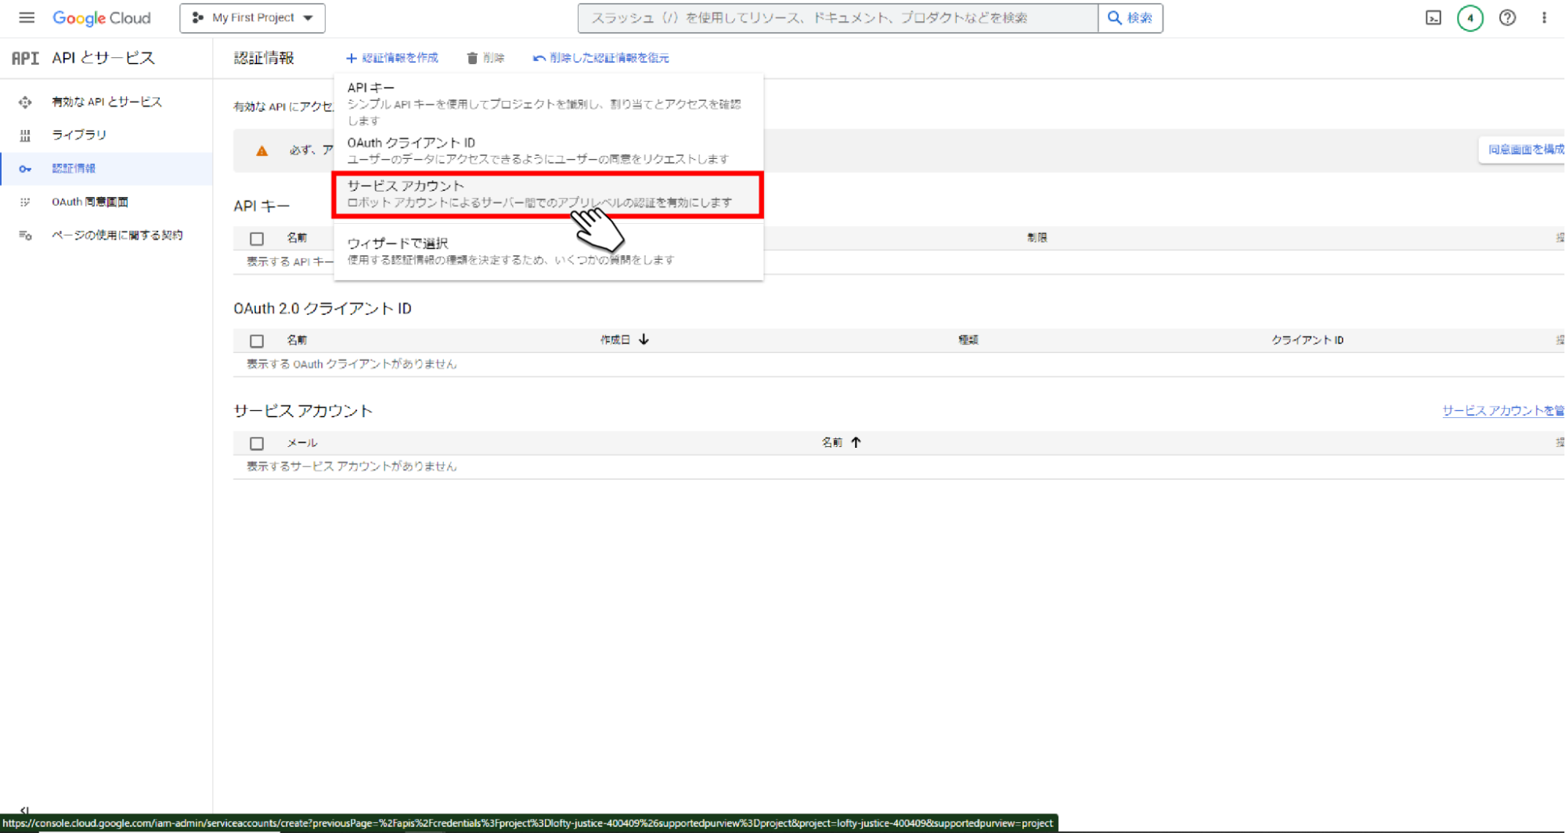Click the API とサービス header icon
Viewport: 1565px width, 833px height.
click(x=25, y=58)
